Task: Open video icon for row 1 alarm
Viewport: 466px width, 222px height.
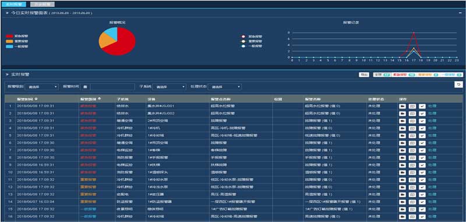Action: pyautogui.click(x=402, y=106)
